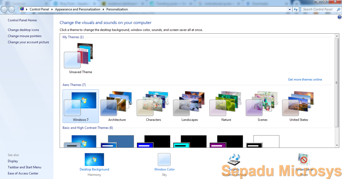Expand the arrow after Control Panel breadcrumb
Screen dimensions: 342x179
point(52,9)
